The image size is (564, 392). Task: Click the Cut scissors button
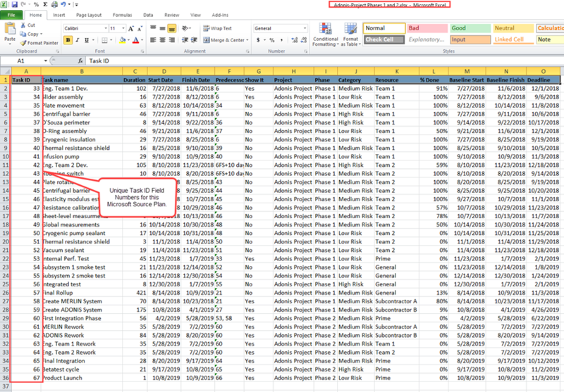[x=27, y=25]
